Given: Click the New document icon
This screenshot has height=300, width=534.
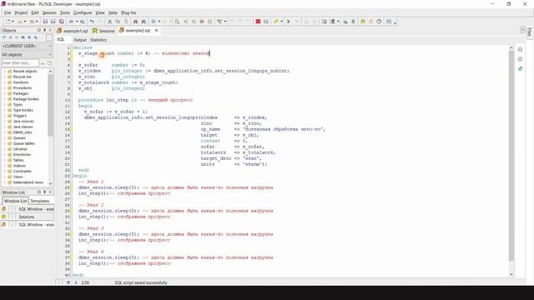Looking at the screenshot, I should tap(8, 22).
